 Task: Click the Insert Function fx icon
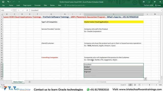coord(27,10)
